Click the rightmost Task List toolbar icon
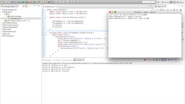The width and height of the screenshot is (185, 104). pyautogui.click(x=181, y=10)
